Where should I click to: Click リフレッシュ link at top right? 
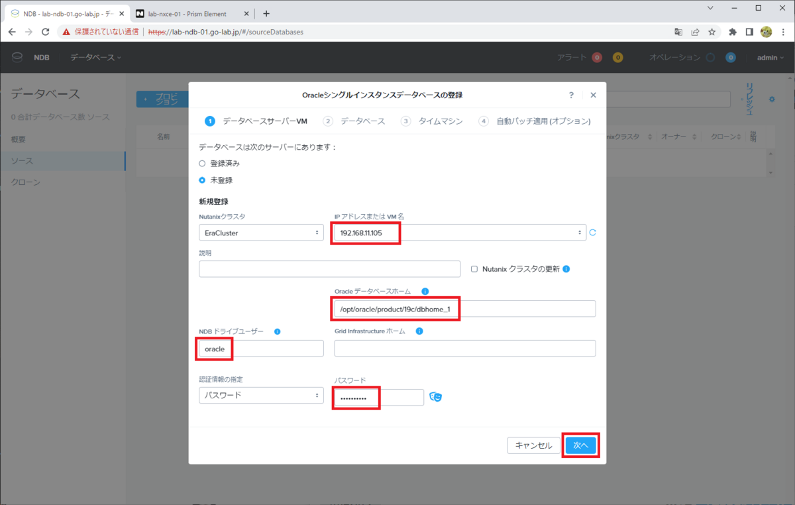[750, 99]
